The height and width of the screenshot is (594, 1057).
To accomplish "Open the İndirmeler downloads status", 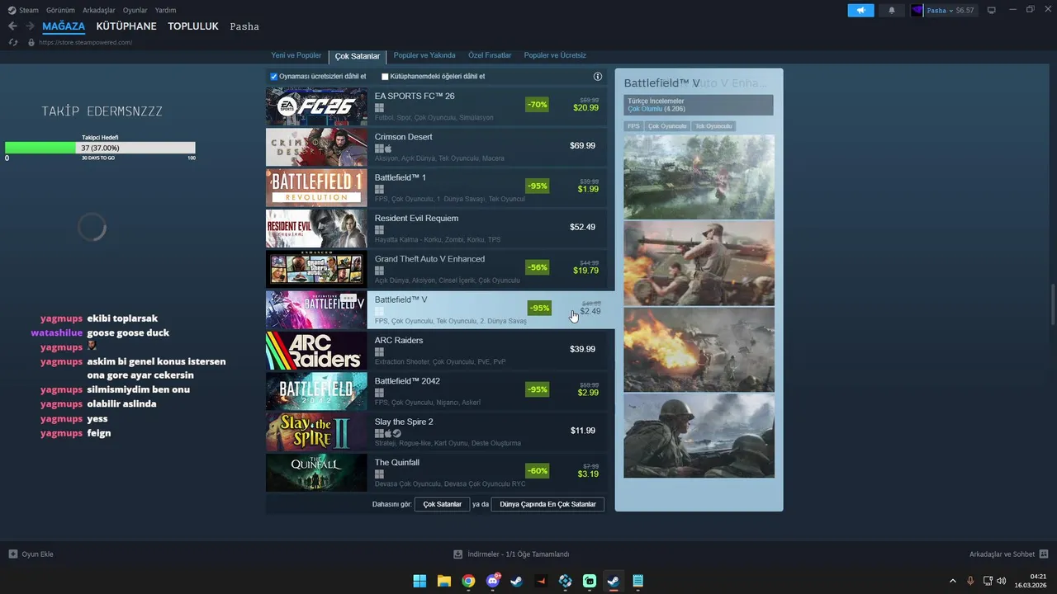I will pos(511,554).
